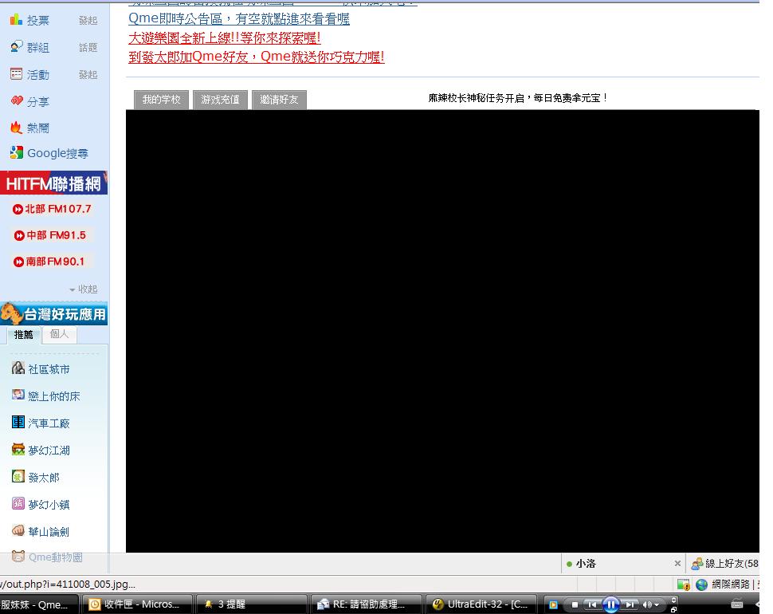Open the 投票 voting icon in sidebar

click(x=16, y=20)
